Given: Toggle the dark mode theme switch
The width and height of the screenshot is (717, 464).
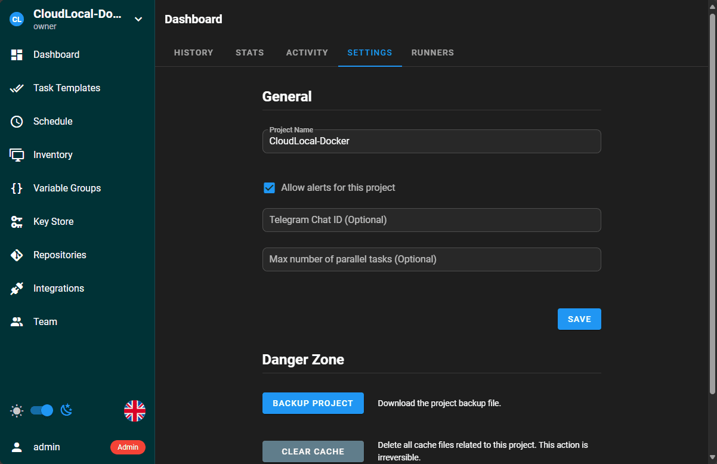Looking at the screenshot, I should point(42,410).
